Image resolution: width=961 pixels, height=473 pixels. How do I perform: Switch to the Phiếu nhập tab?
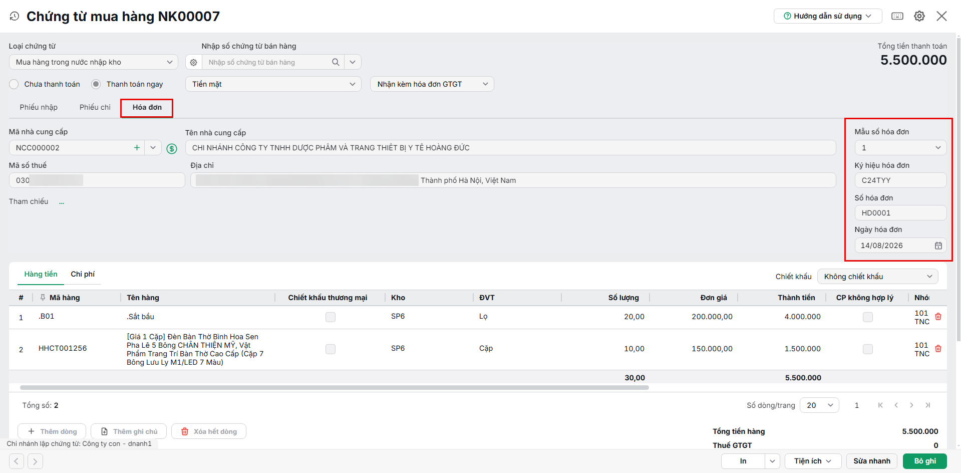pos(39,107)
